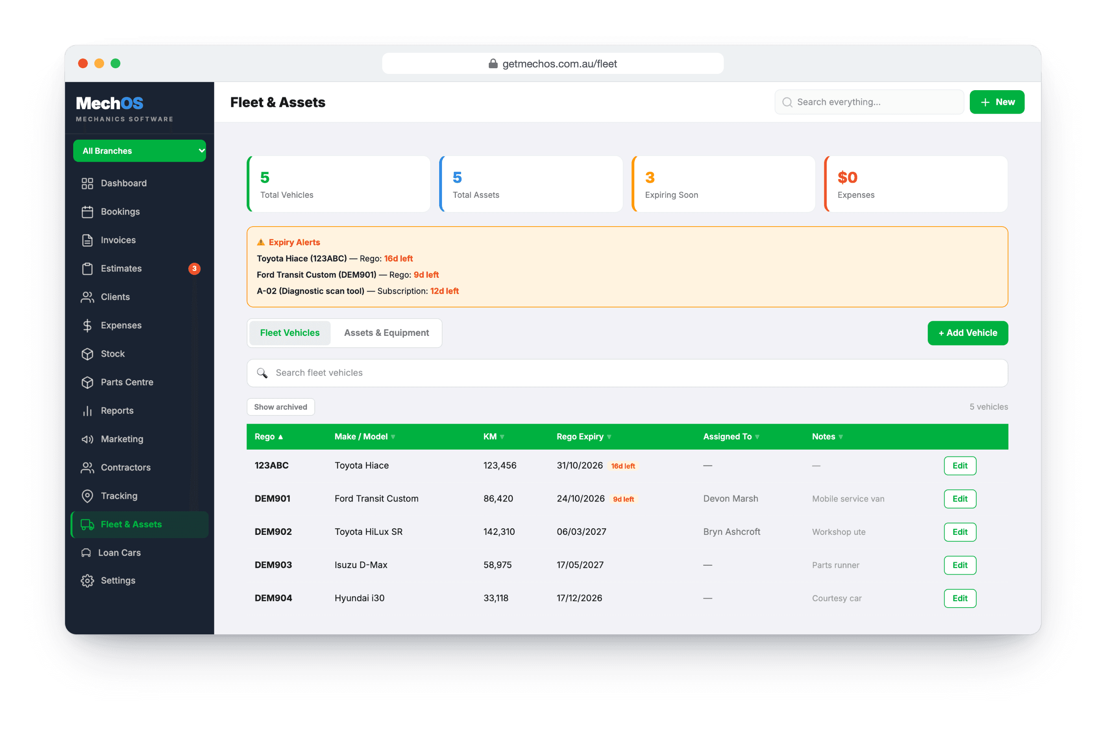Click the Fleet & Assets truck icon
Viewport: 1106px width, 731px height.
87,524
